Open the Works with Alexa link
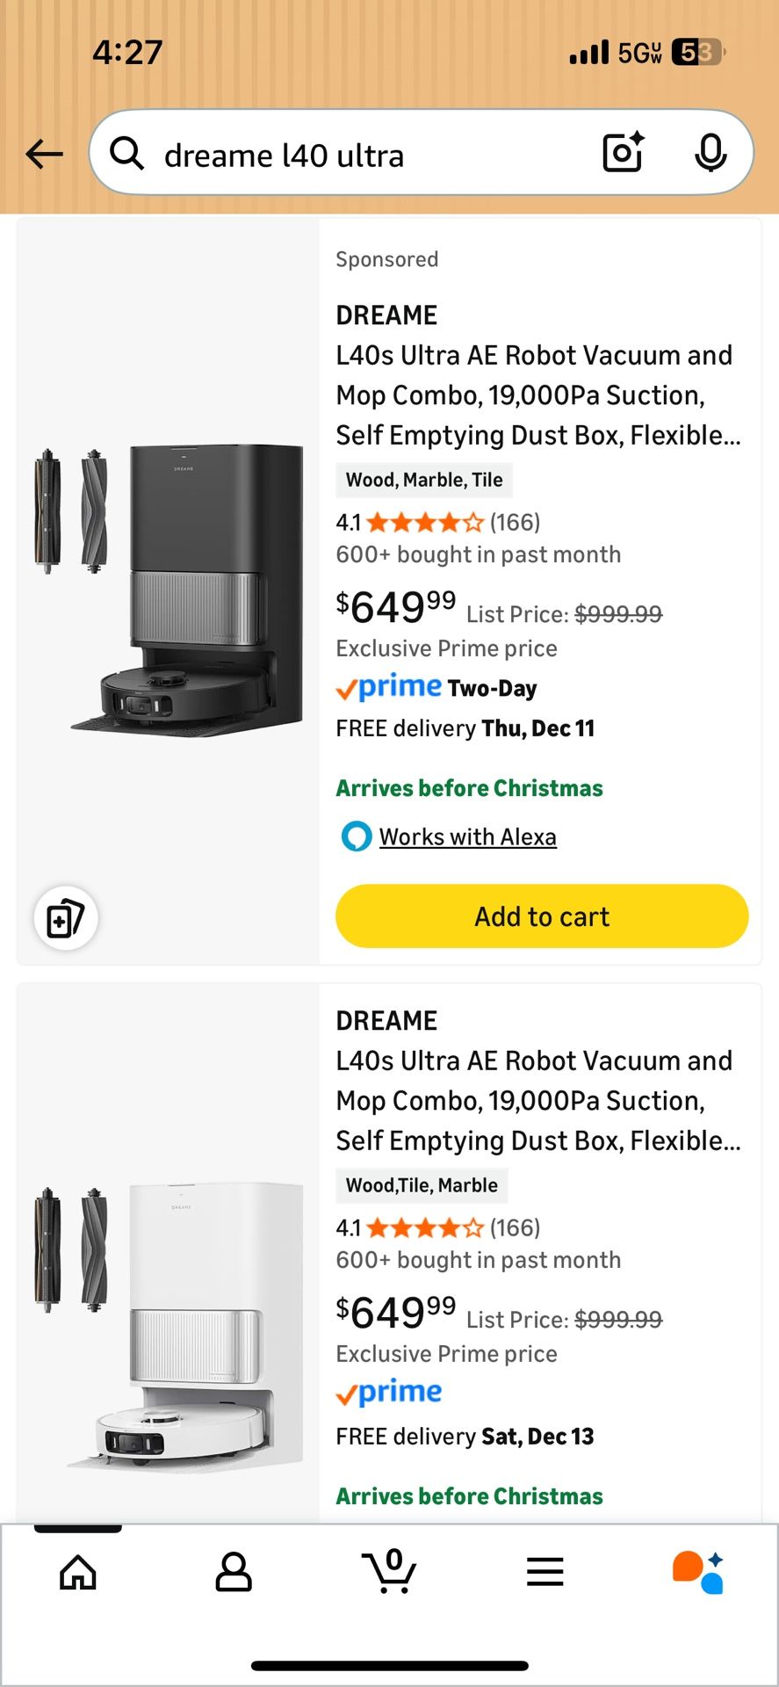This screenshot has width=779, height=1687. pyautogui.click(x=467, y=836)
